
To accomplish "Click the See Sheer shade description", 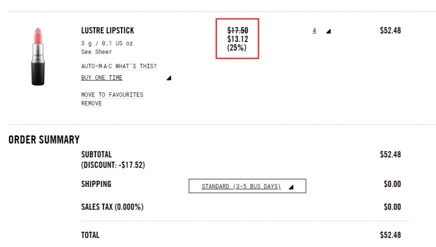I will [x=96, y=52].
